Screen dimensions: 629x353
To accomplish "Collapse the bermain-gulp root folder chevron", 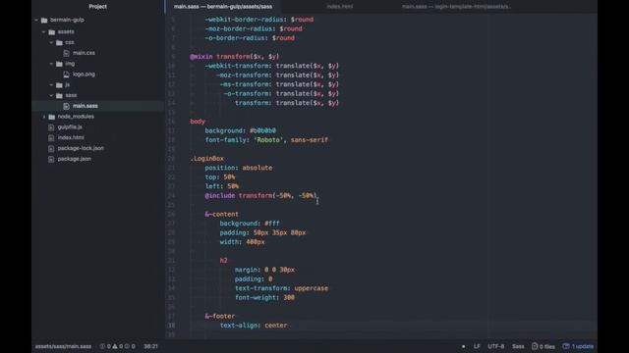I will pyautogui.click(x=36, y=20).
